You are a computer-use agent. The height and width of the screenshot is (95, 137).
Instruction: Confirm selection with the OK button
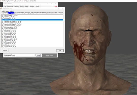60,51
